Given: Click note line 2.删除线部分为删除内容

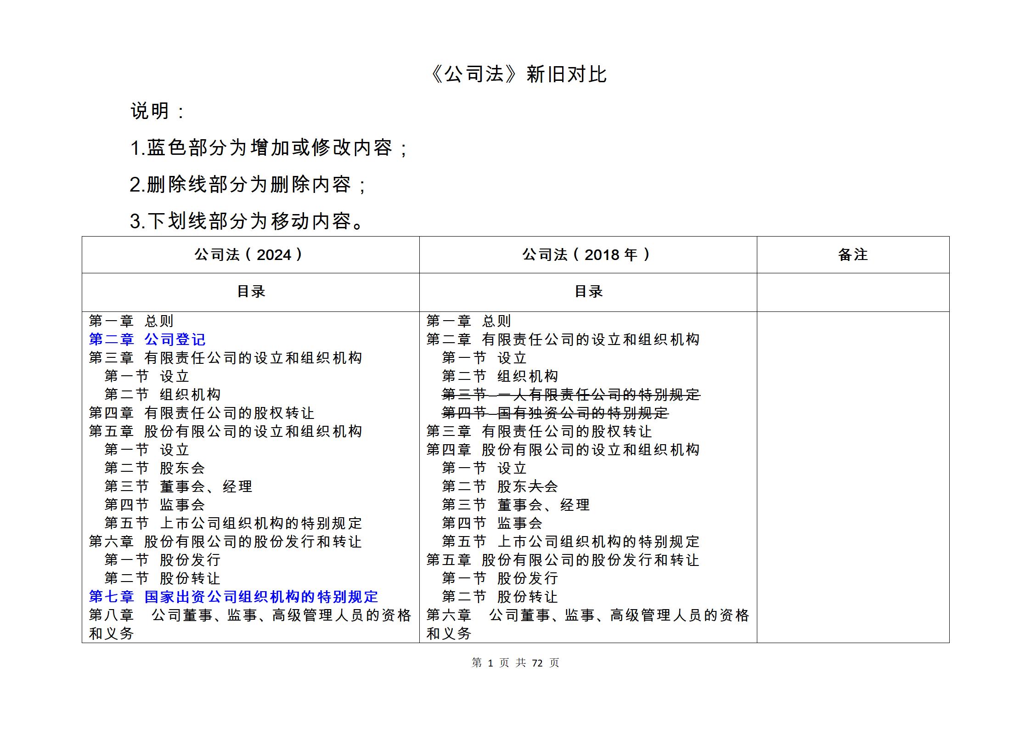Looking at the screenshot, I should coord(248,185).
